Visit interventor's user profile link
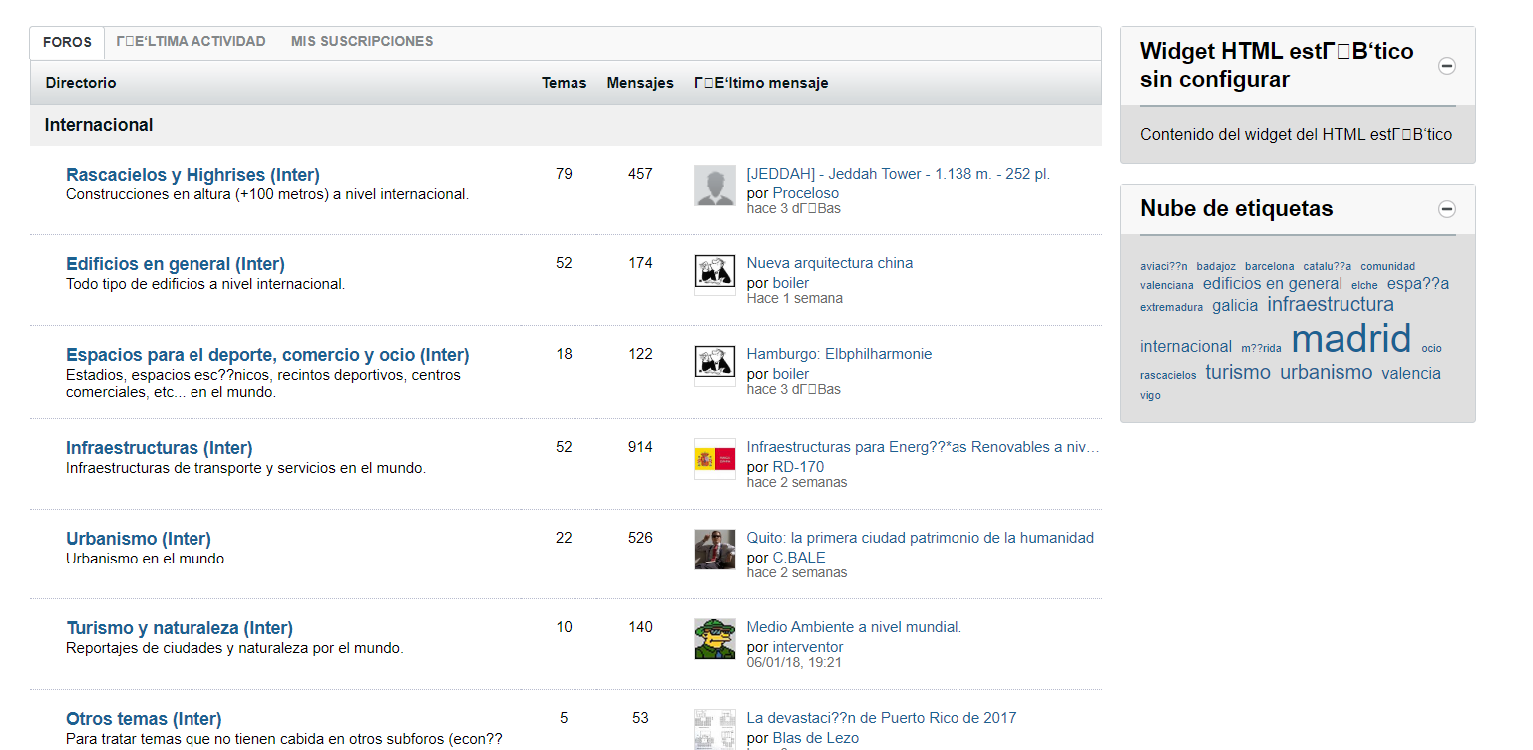Image resolution: width=1533 pixels, height=750 pixels. pos(807,647)
